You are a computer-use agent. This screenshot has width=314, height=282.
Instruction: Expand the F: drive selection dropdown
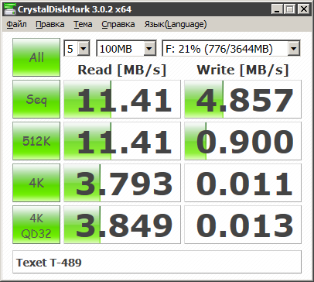coord(294,48)
